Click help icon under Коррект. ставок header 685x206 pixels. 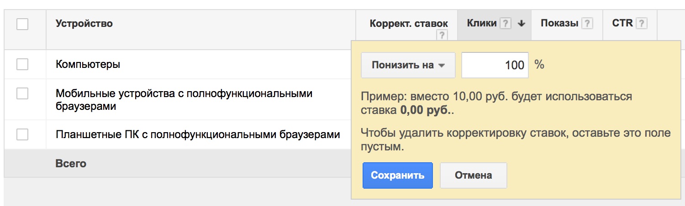(441, 36)
